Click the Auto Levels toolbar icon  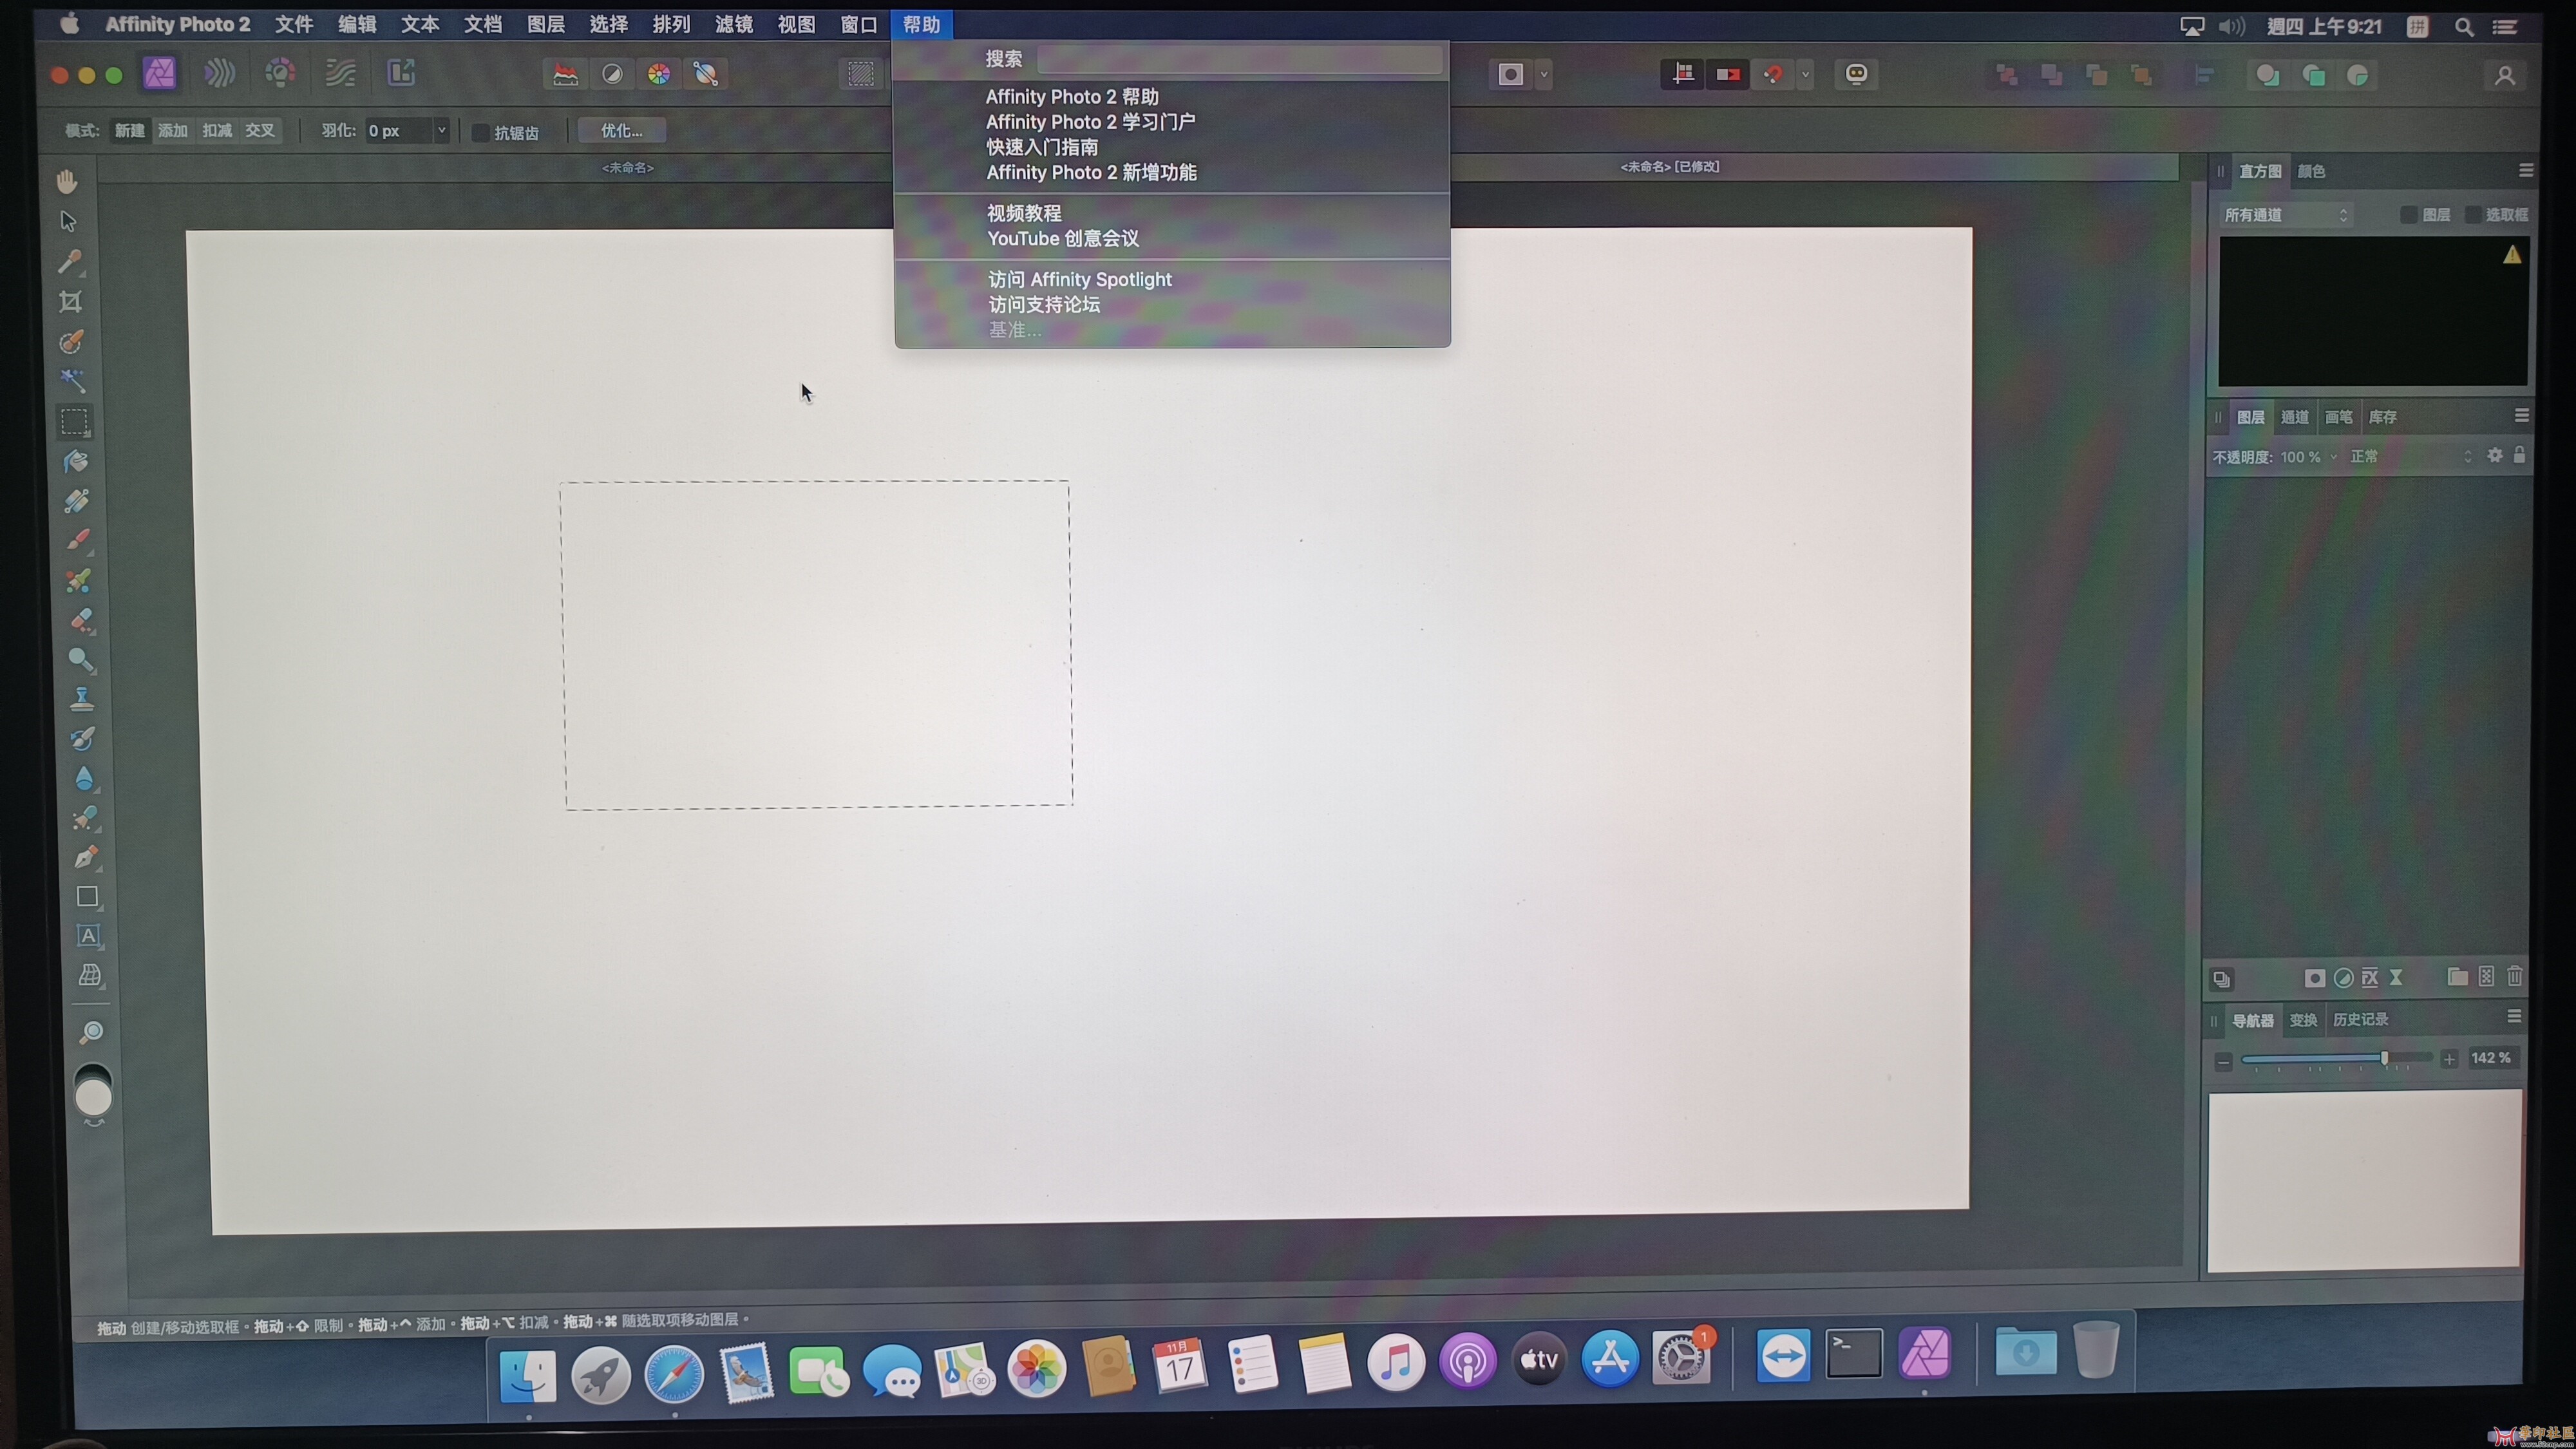pos(566,74)
